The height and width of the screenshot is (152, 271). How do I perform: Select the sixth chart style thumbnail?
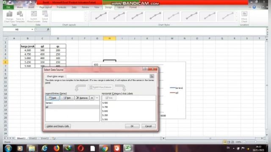point(190,16)
